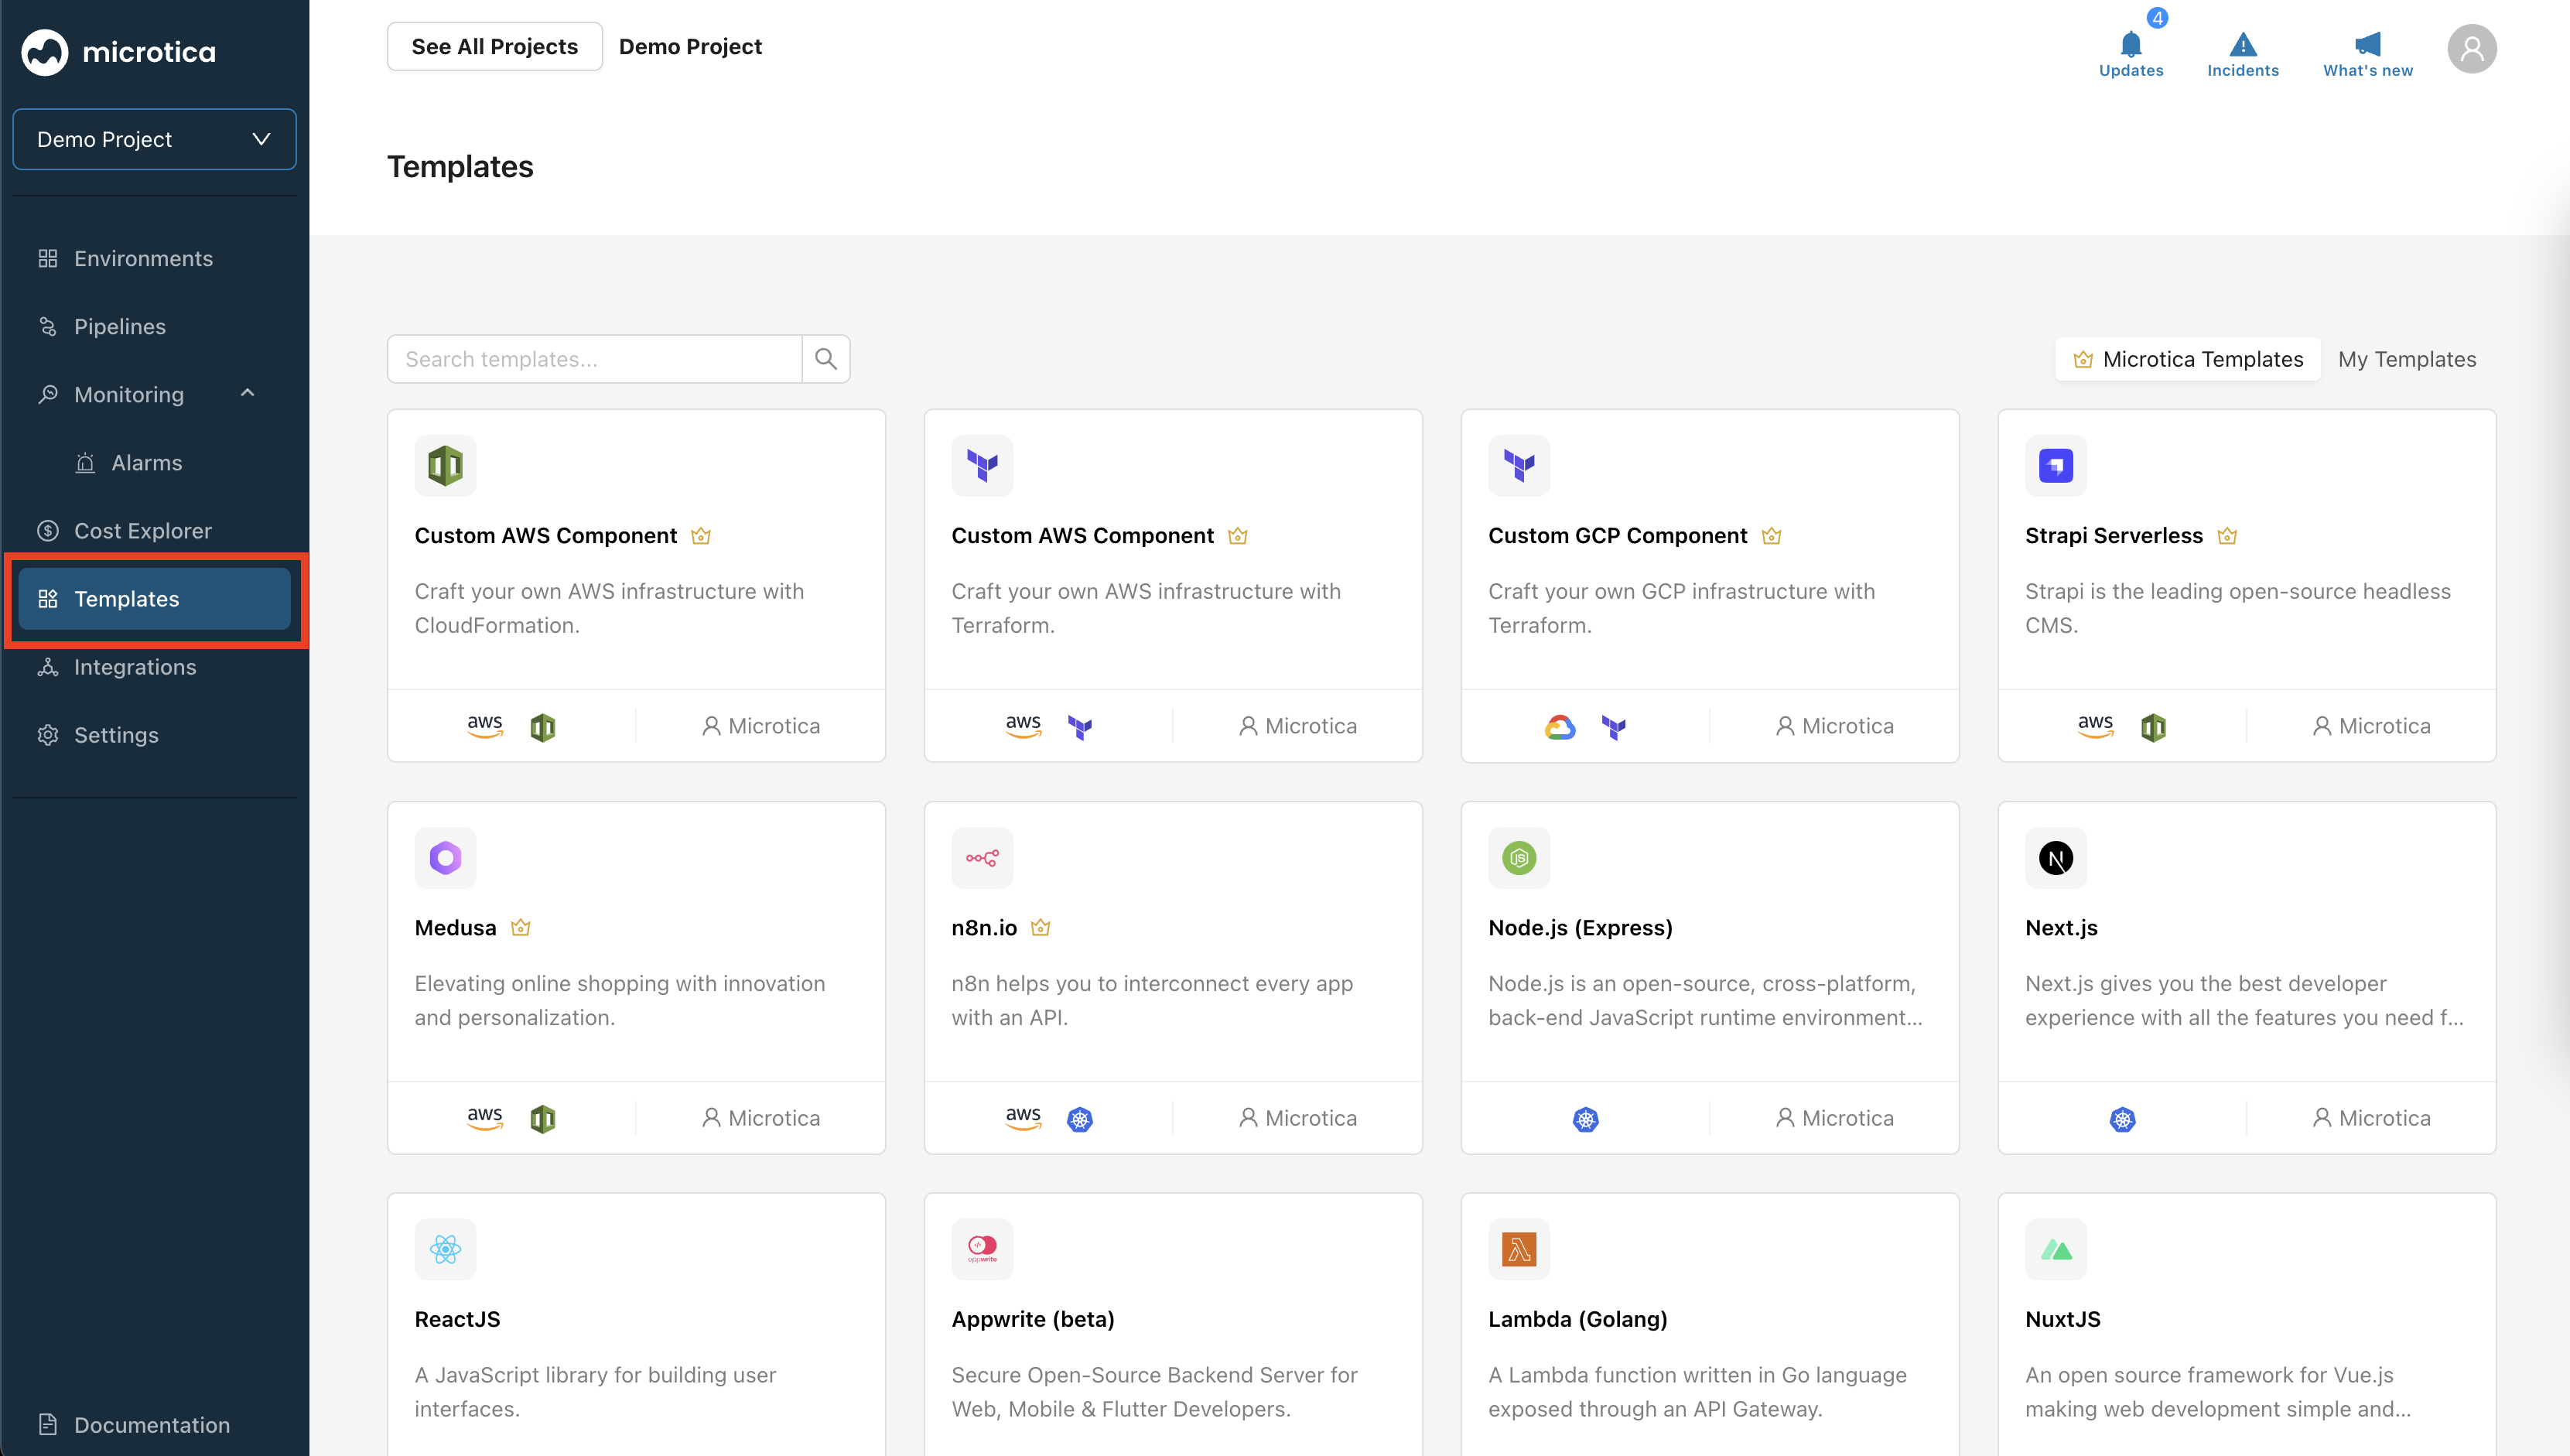Viewport: 2570px width, 1456px height.
Task: Click the NuxtJS template icon
Action: 2056,1249
